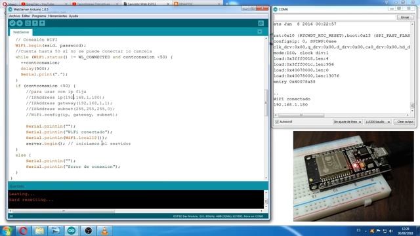Open the Editar menu
Screen dimensions: 420x236
click(26, 16)
